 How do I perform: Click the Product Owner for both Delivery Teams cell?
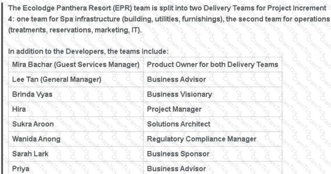pos(213,65)
